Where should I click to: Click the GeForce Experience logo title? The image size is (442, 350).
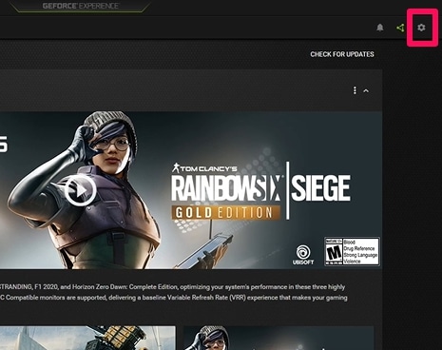[x=81, y=6]
